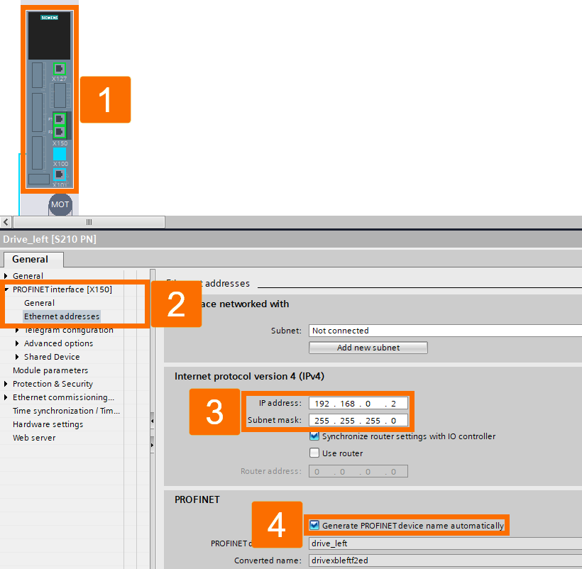The image size is (582, 569).
Task: Select General under PROFINET interface
Action: (x=39, y=303)
